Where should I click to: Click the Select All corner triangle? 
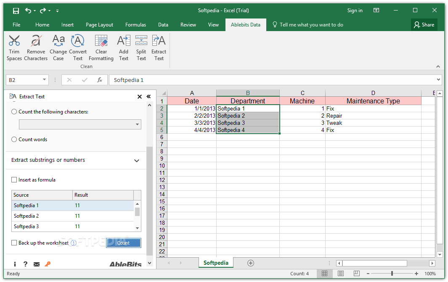click(x=164, y=93)
